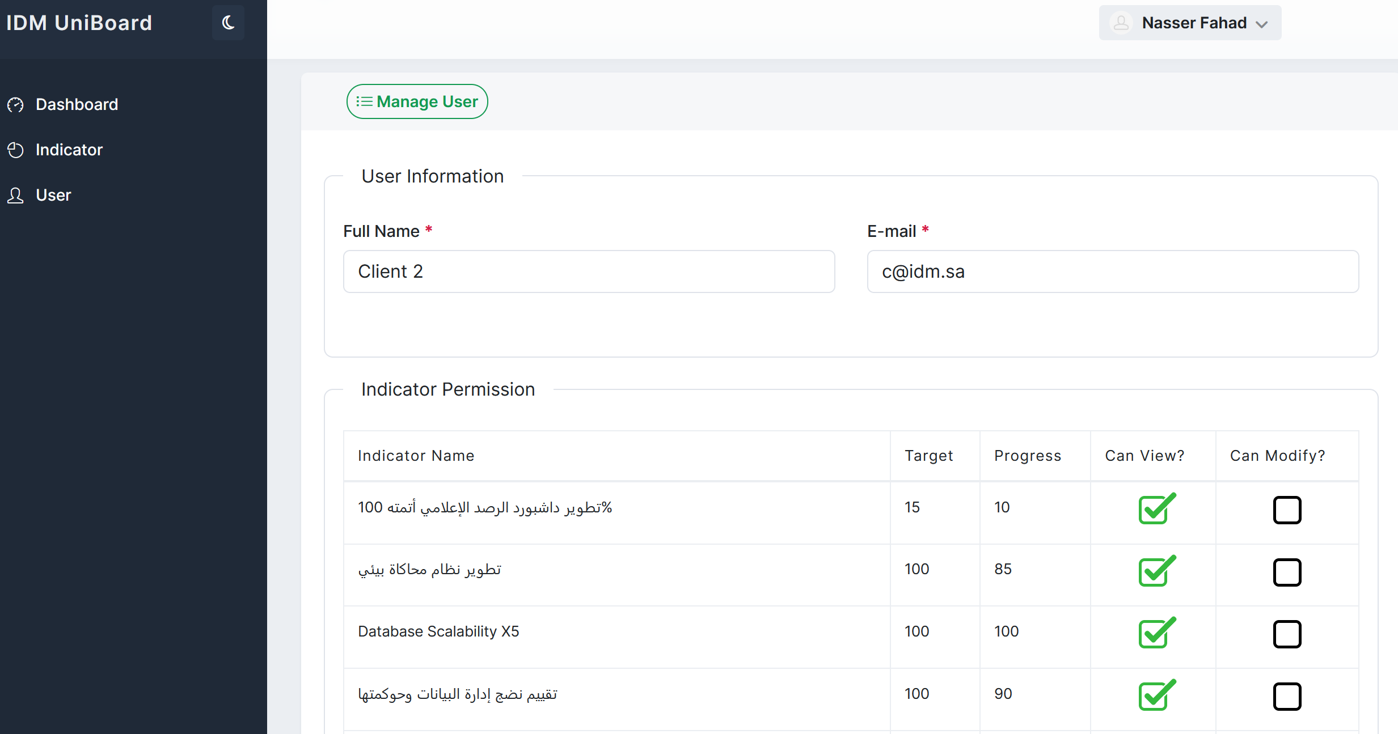Screen dimensions: 1398x734
Task: Click the E-mail input field
Action: click(1112, 271)
